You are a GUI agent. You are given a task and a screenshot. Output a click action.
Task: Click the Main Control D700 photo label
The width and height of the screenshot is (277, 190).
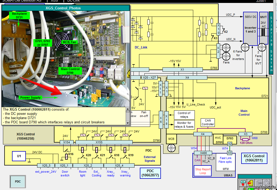tap(70, 71)
